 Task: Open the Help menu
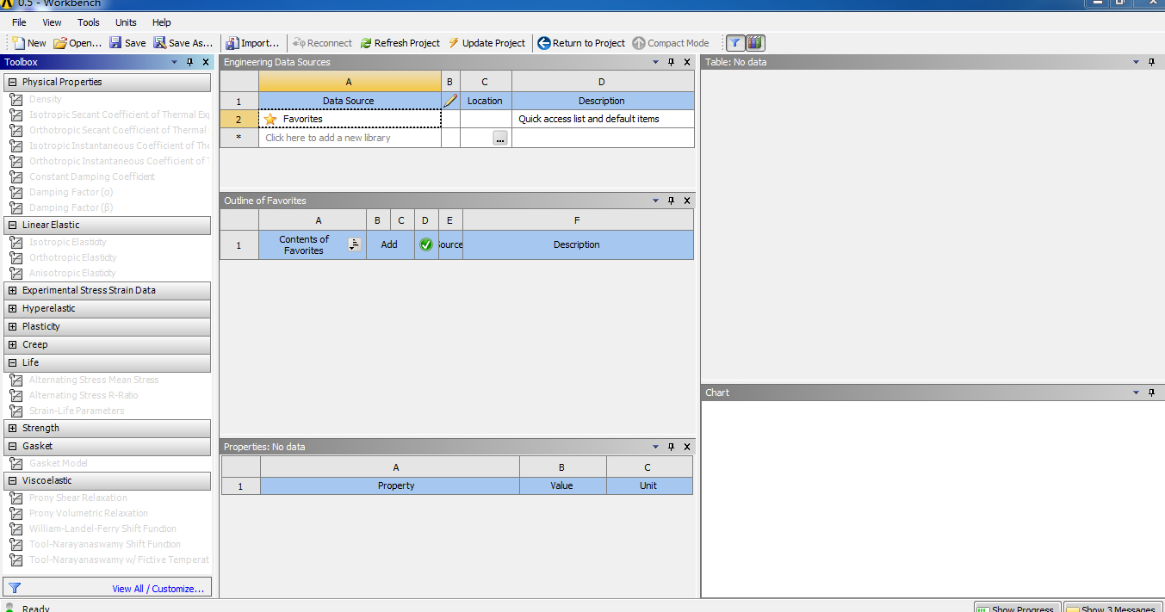162,22
